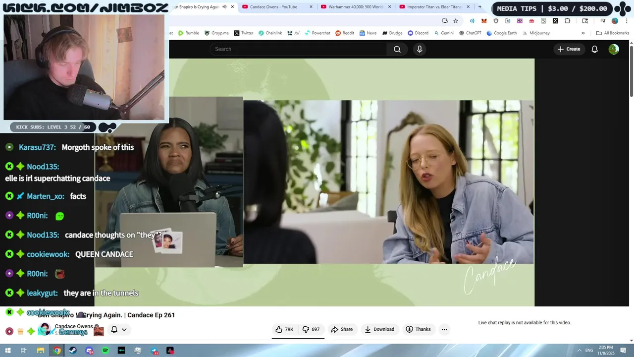634x357 pixels.
Task: Open the Powerchat bookmark
Action: pyautogui.click(x=317, y=33)
